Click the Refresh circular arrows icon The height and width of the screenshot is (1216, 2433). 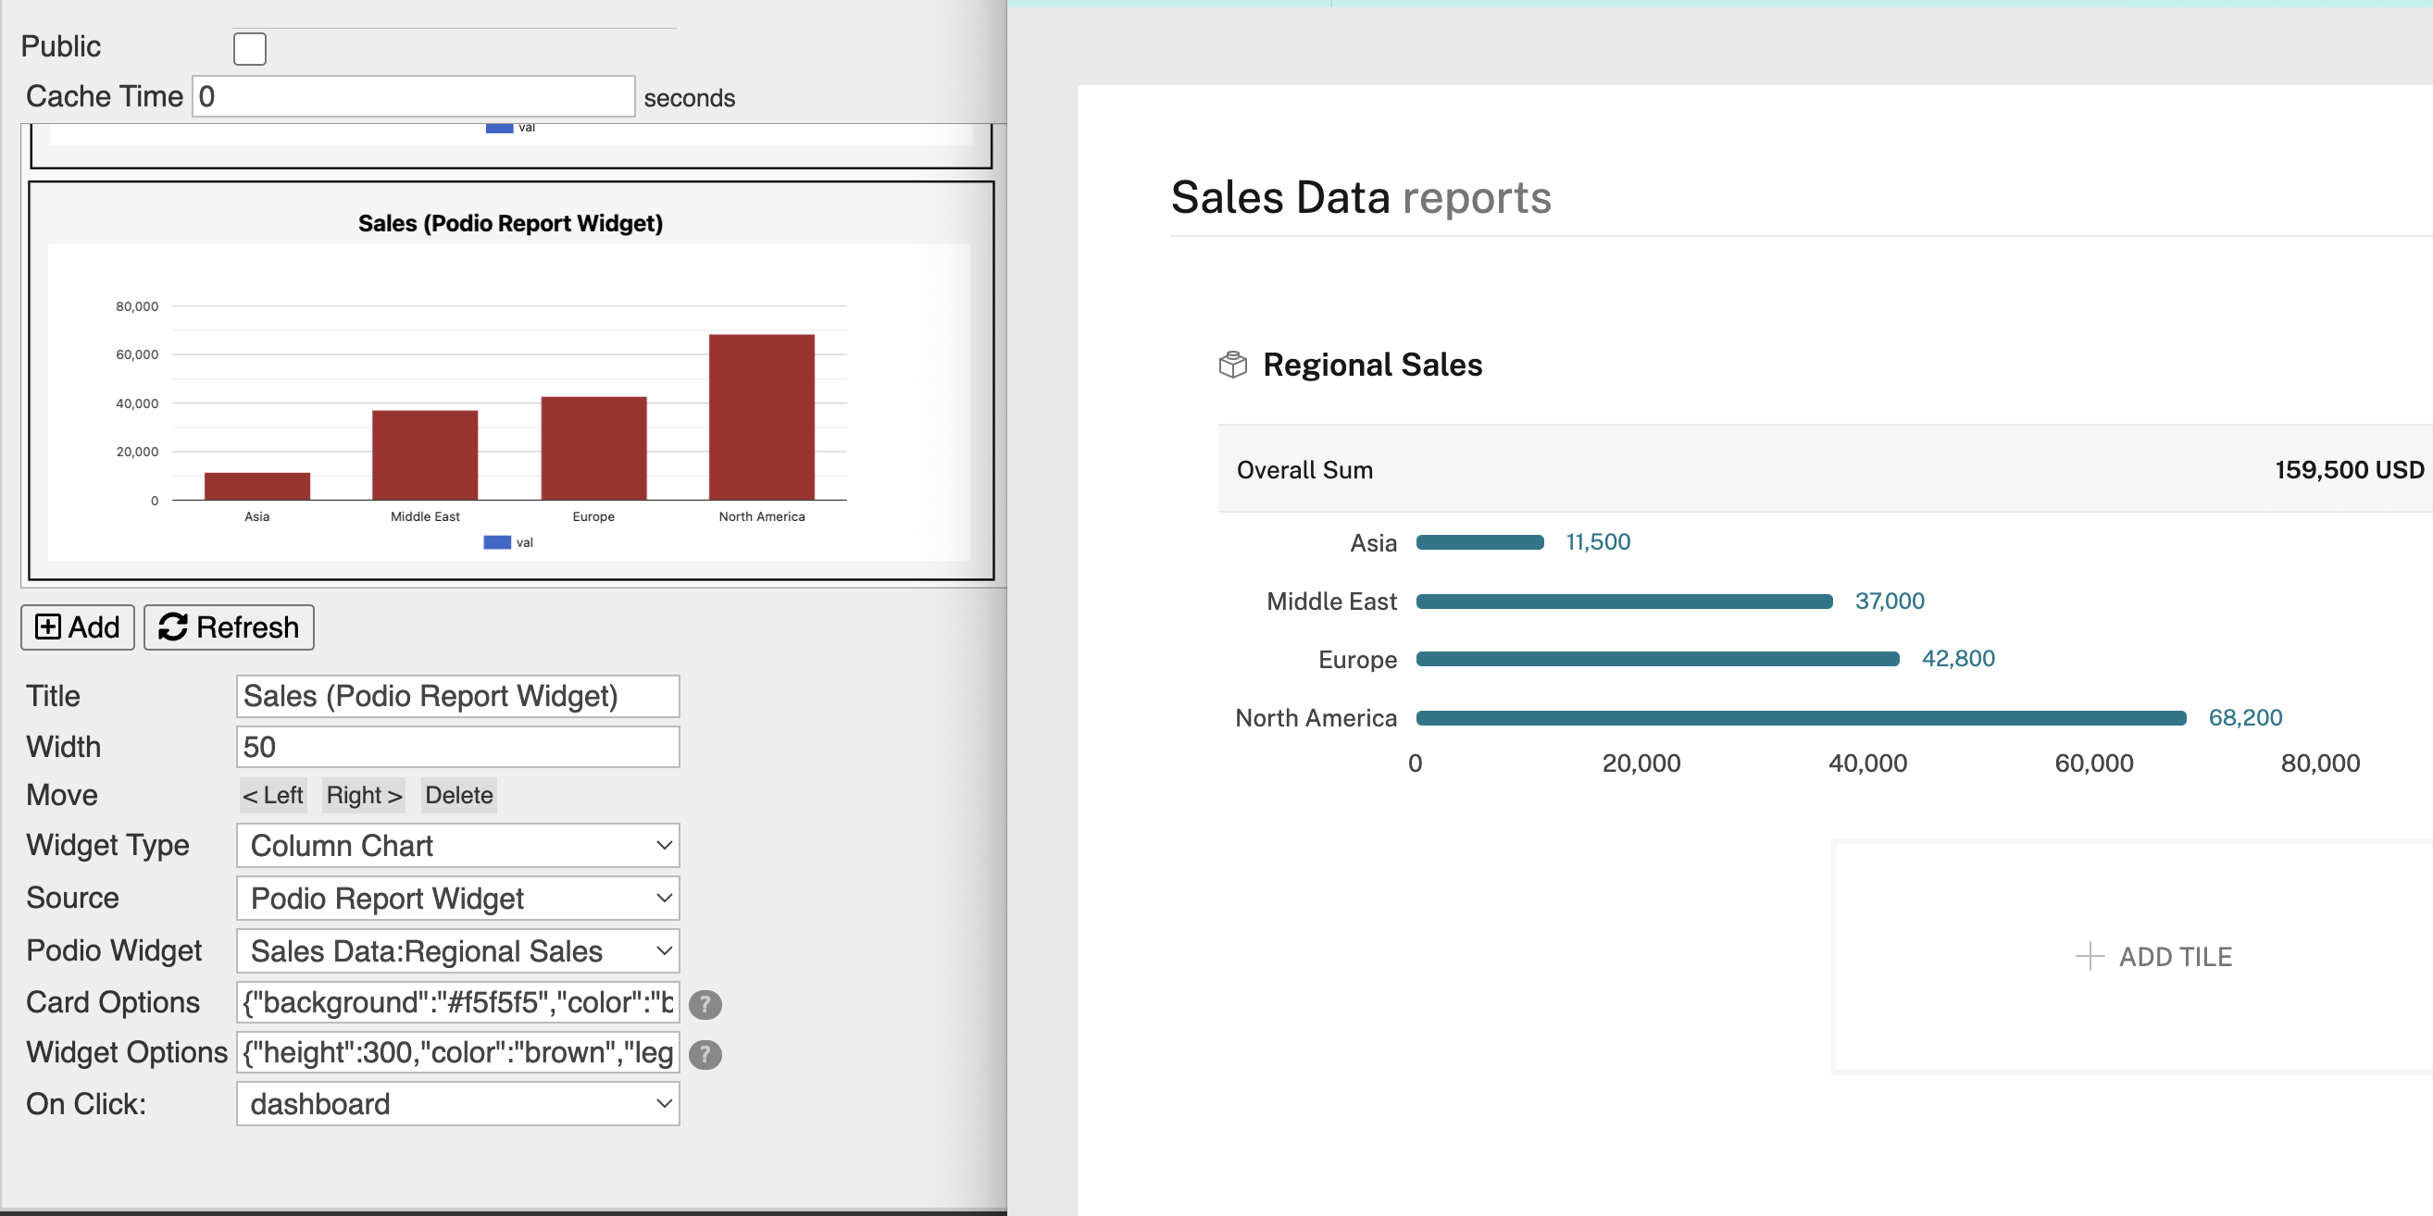(x=172, y=627)
